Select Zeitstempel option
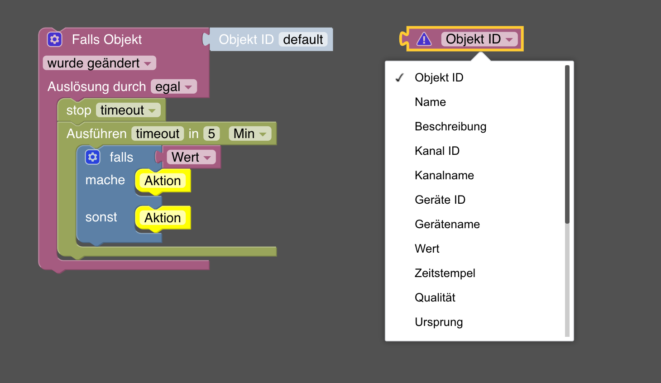Image resolution: width=661 pixels, height=383 pixels. tap(445, 273)
